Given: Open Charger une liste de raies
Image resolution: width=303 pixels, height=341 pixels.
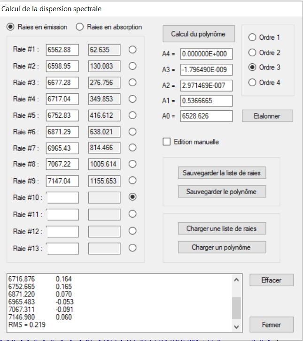Looking at the screenshot, I should click(222, 228).
